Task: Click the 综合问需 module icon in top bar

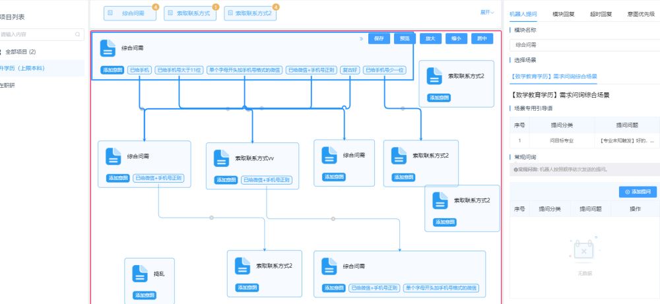Action: pyautogui.click(x=110, y=13)
